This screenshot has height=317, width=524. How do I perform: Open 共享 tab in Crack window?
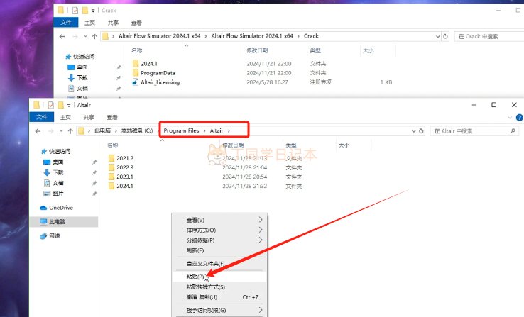[114, 23]
